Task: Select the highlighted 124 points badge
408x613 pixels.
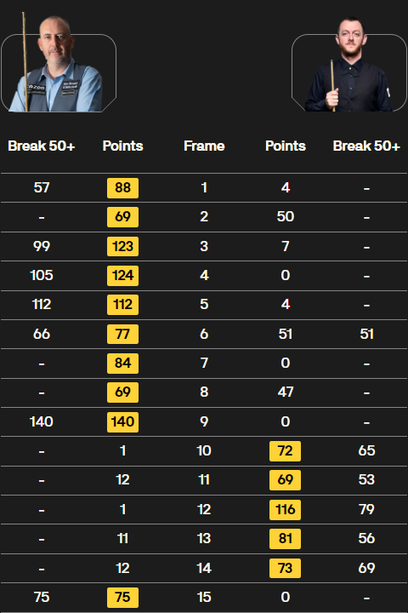Action: (x=122, y=275)
